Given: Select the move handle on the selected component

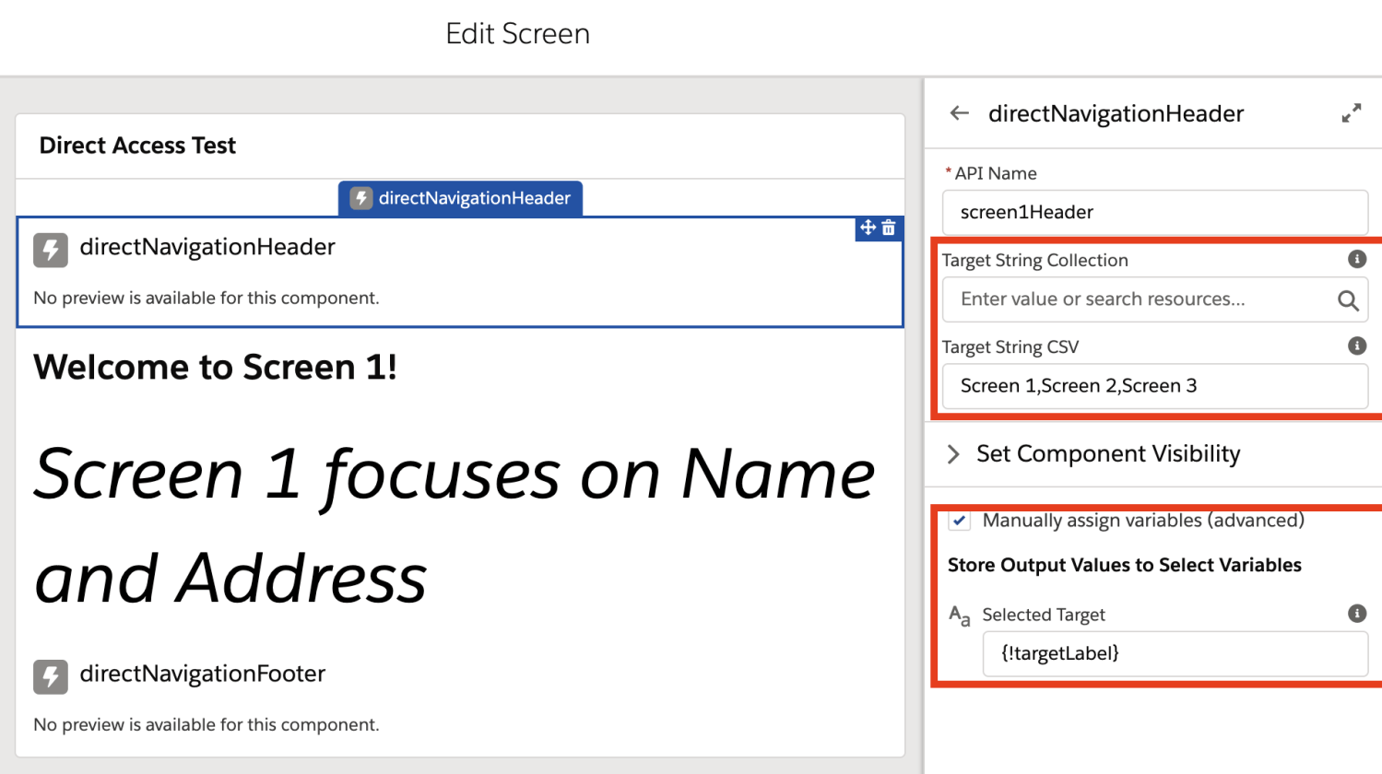Looking at the screenshot, I should (x=867, y=228).
